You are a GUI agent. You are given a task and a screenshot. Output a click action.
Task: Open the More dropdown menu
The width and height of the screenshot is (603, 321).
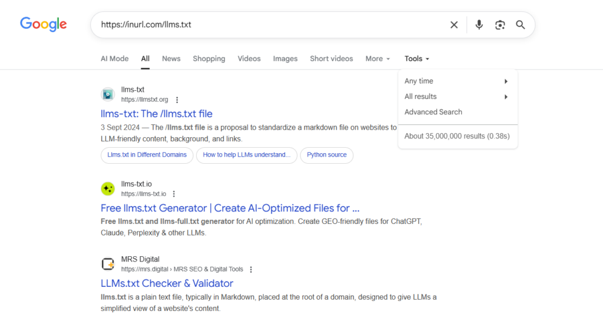point(377,59)
